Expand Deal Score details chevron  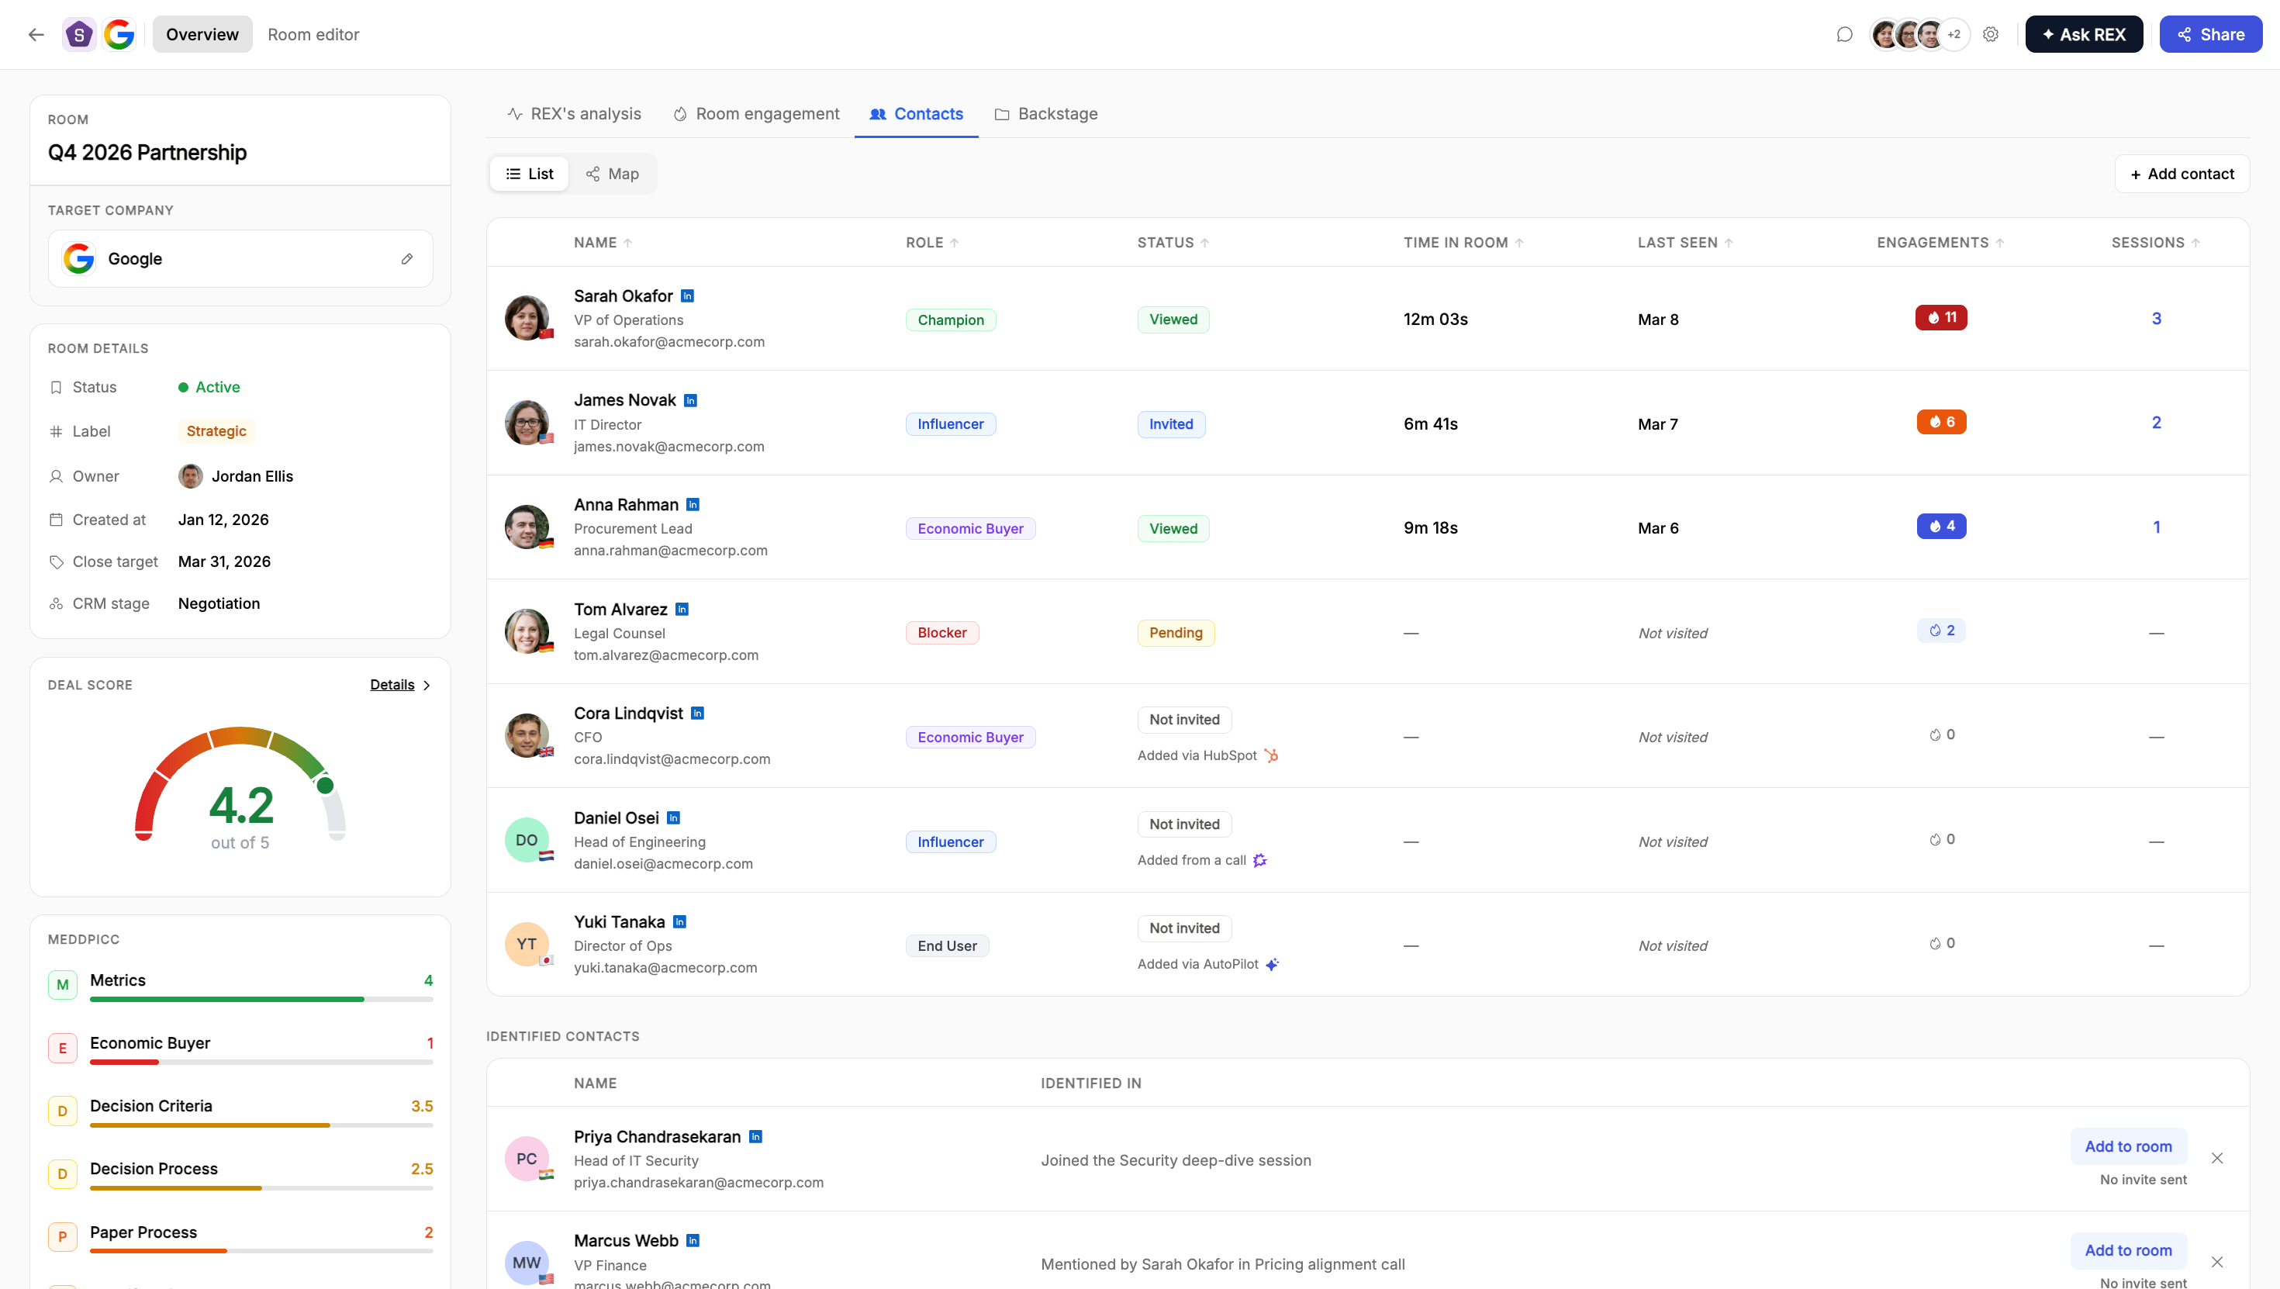(427, 686)
